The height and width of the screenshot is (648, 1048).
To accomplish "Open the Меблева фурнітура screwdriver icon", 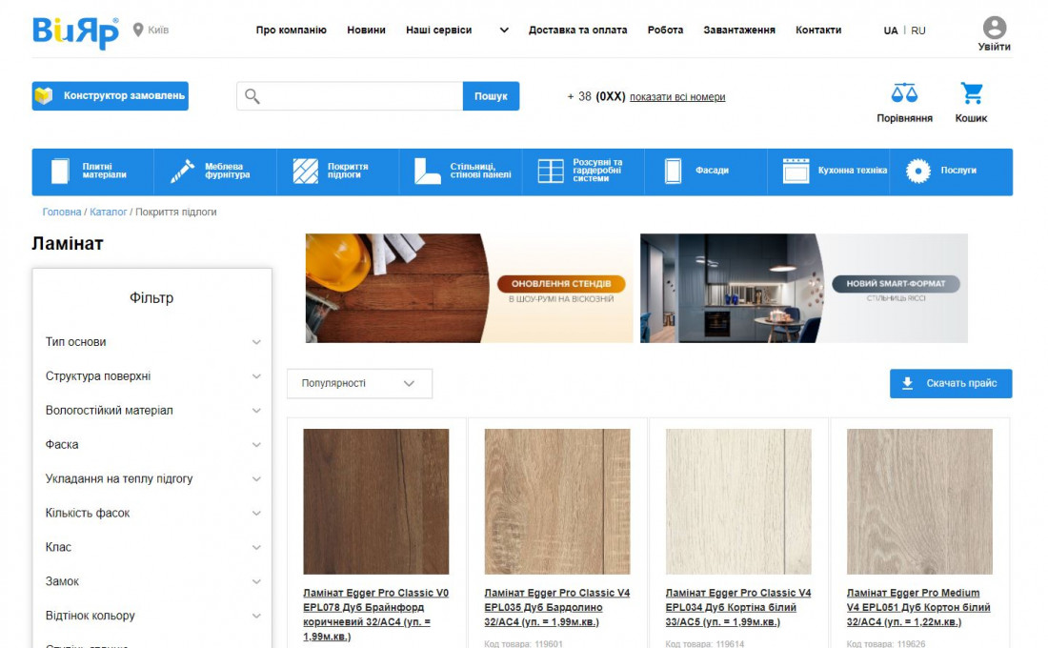I will click(182, 172).
